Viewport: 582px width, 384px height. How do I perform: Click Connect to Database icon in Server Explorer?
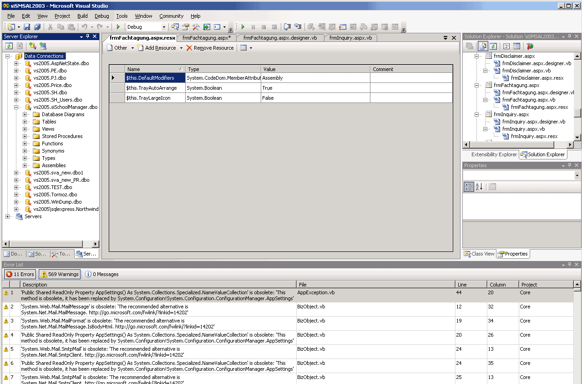tap(32, 46)
